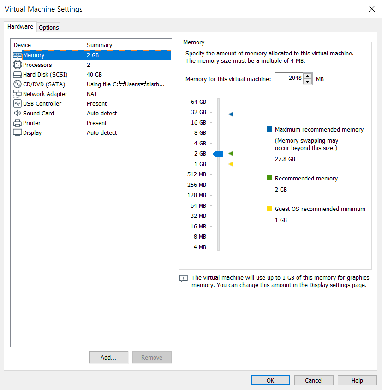This screenshot has width=382, height=390.
Task: Select the Display monitor icon
Action: coord(18,132)
